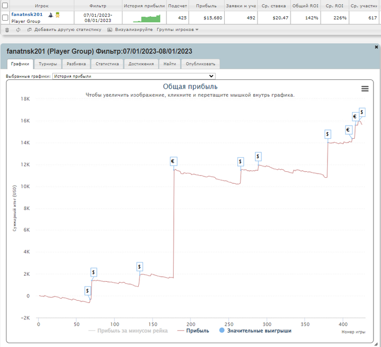Open the chart hamburger export menu
This screenshot has height=347, width=381.
click(365, 89)
